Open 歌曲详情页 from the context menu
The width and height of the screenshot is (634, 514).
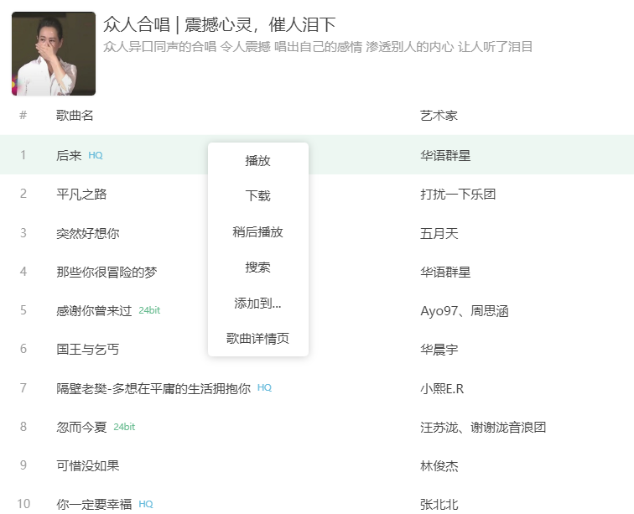[x=257, y=339]
